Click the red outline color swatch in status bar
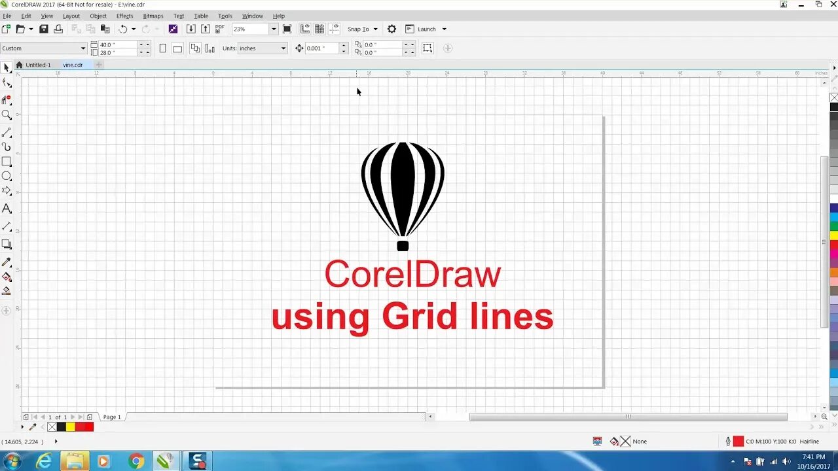Image resolution: width=838 pixels, height=471 pixels. tap(738, 442)
